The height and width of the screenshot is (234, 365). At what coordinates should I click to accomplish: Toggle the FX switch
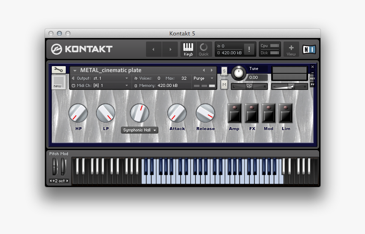[252, 113]
